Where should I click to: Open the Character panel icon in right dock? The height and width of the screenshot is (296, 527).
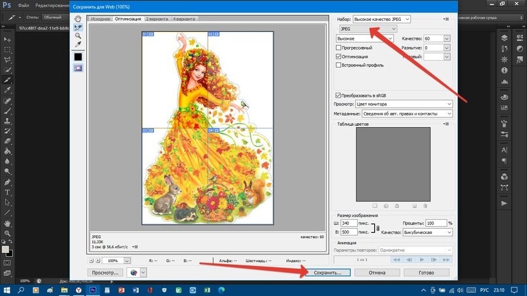coord(504,150)
